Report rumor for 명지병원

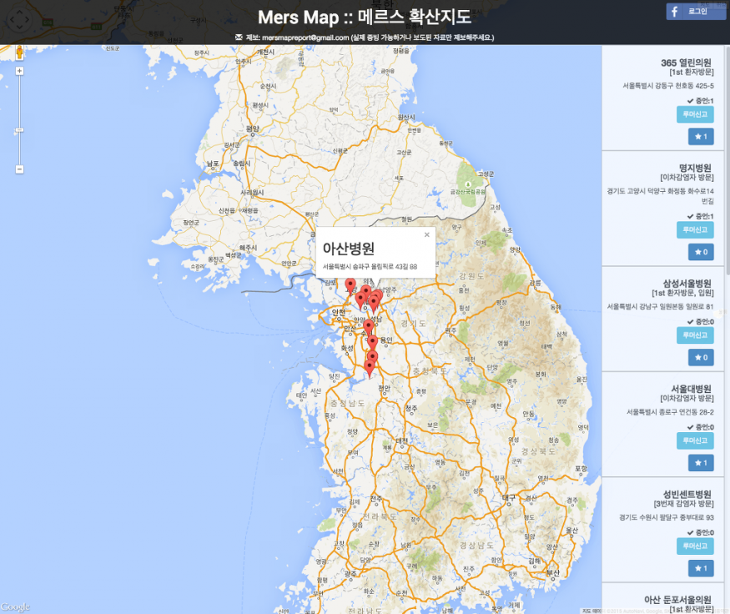click(x=695, y=229)
